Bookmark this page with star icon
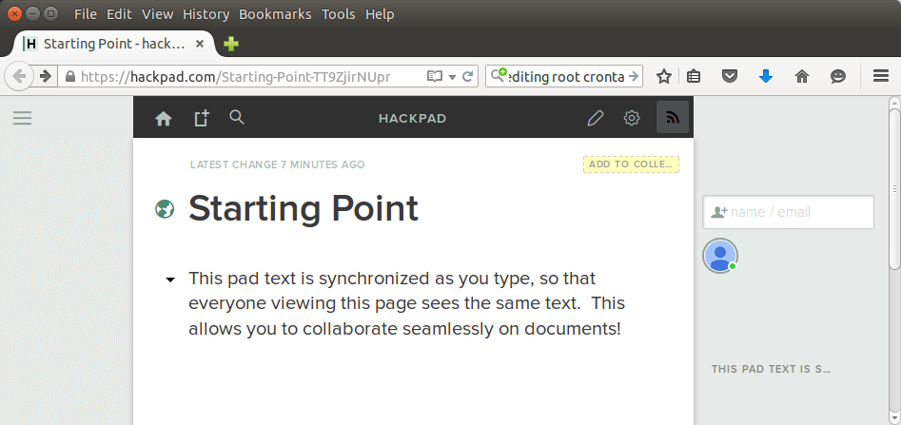This screenshot has height=425, width=901. 664,76
